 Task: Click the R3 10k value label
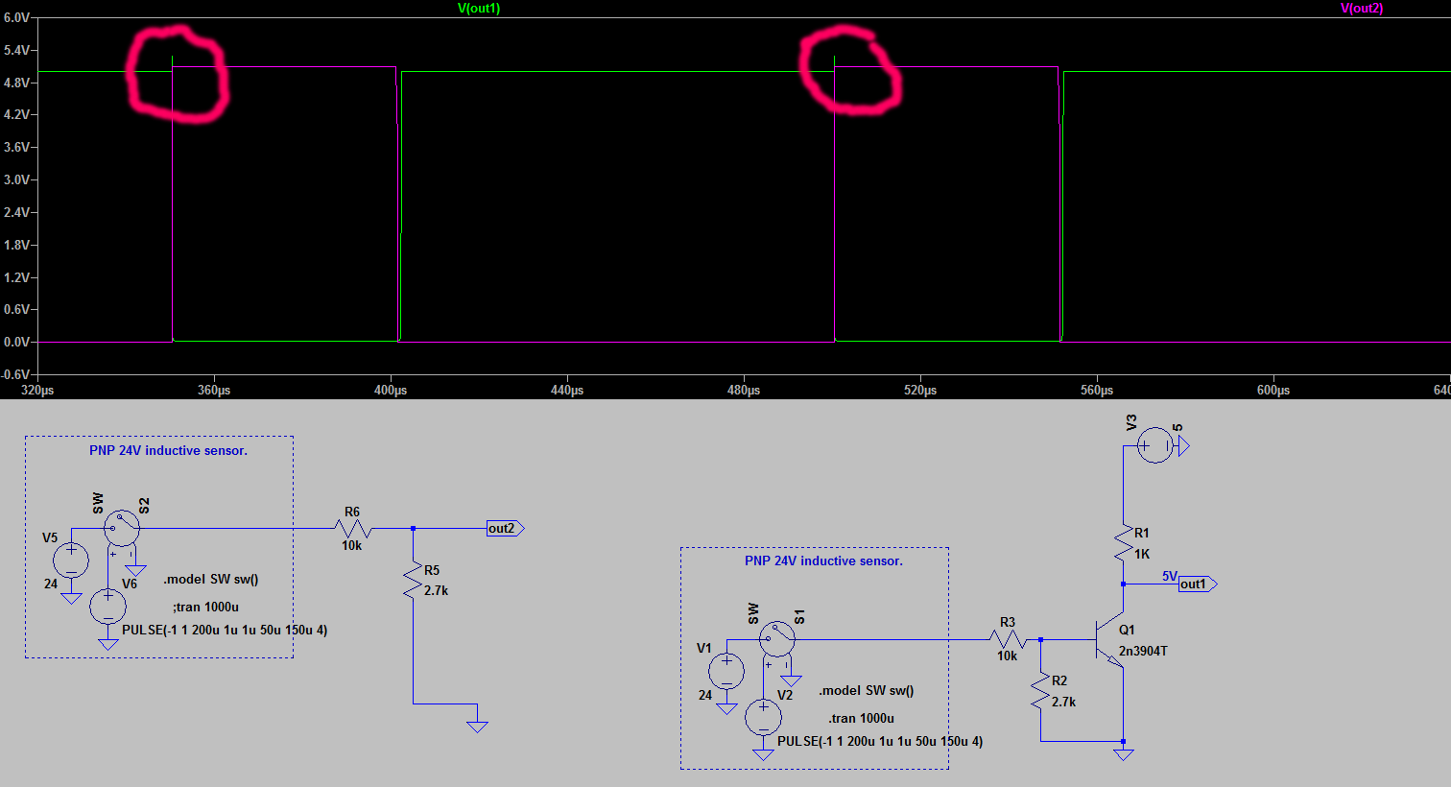1007,656
